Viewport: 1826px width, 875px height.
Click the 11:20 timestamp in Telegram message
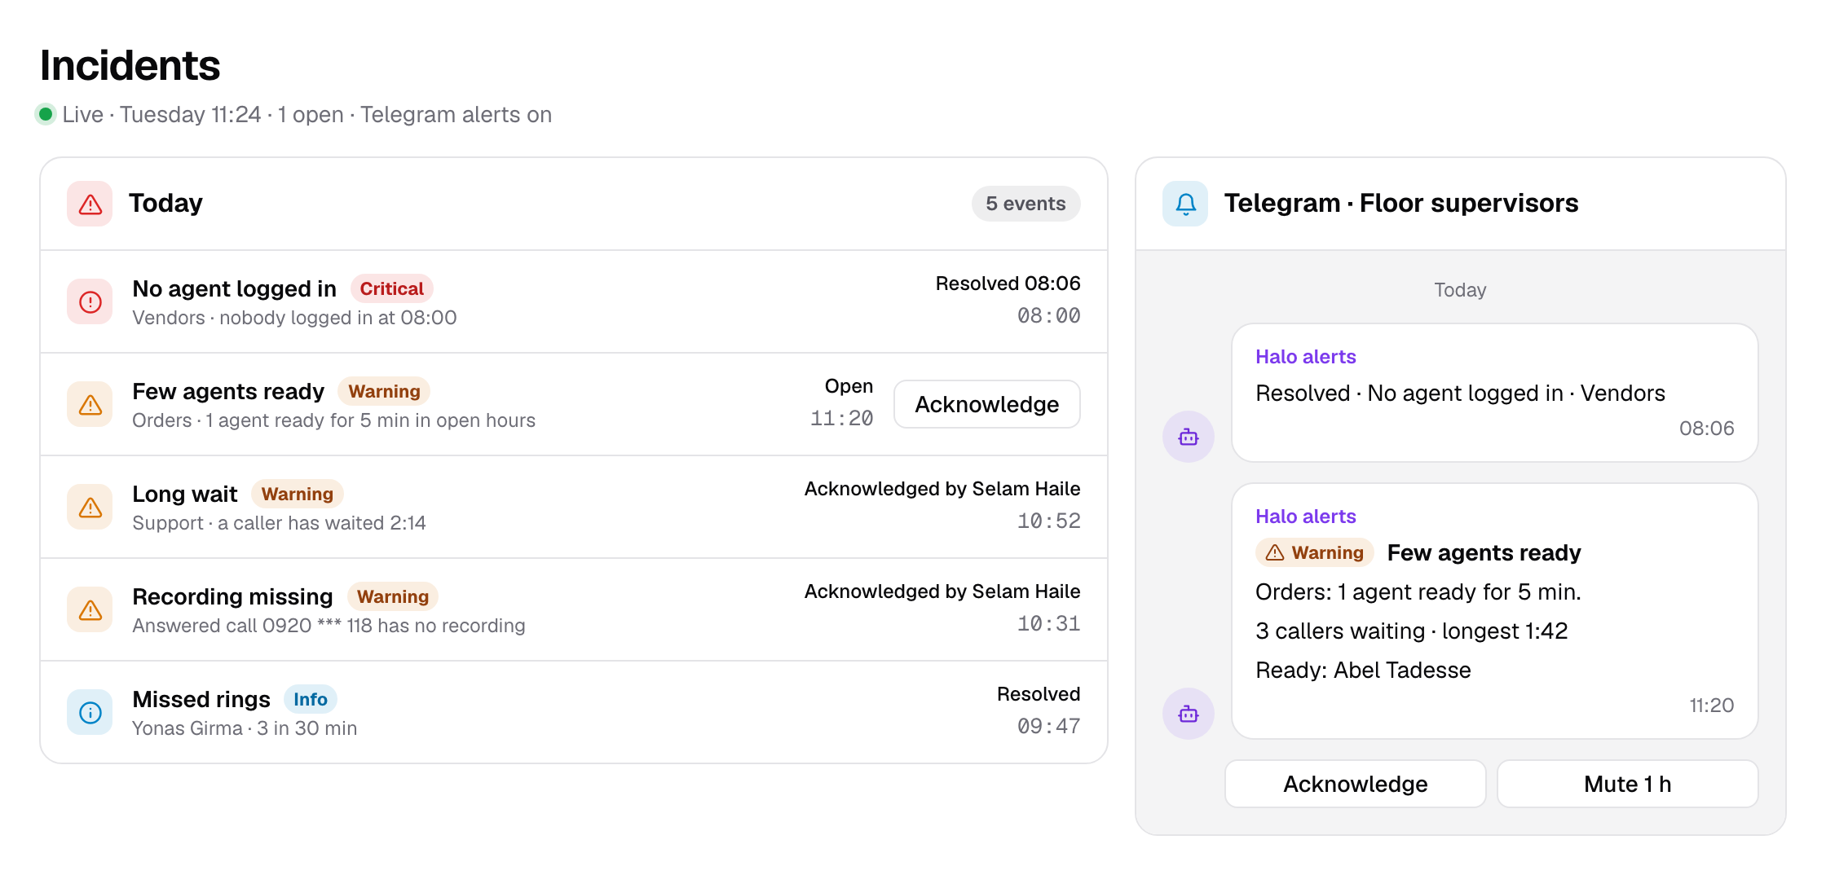tap(1711, 706)
